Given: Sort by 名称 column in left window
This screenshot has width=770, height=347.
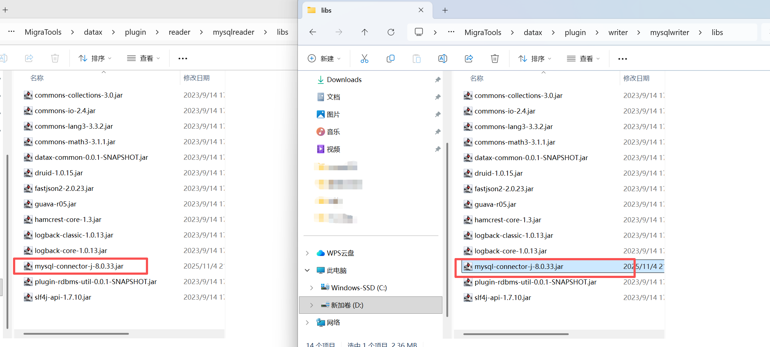Looking at the screenshot, I should (37, 78).
